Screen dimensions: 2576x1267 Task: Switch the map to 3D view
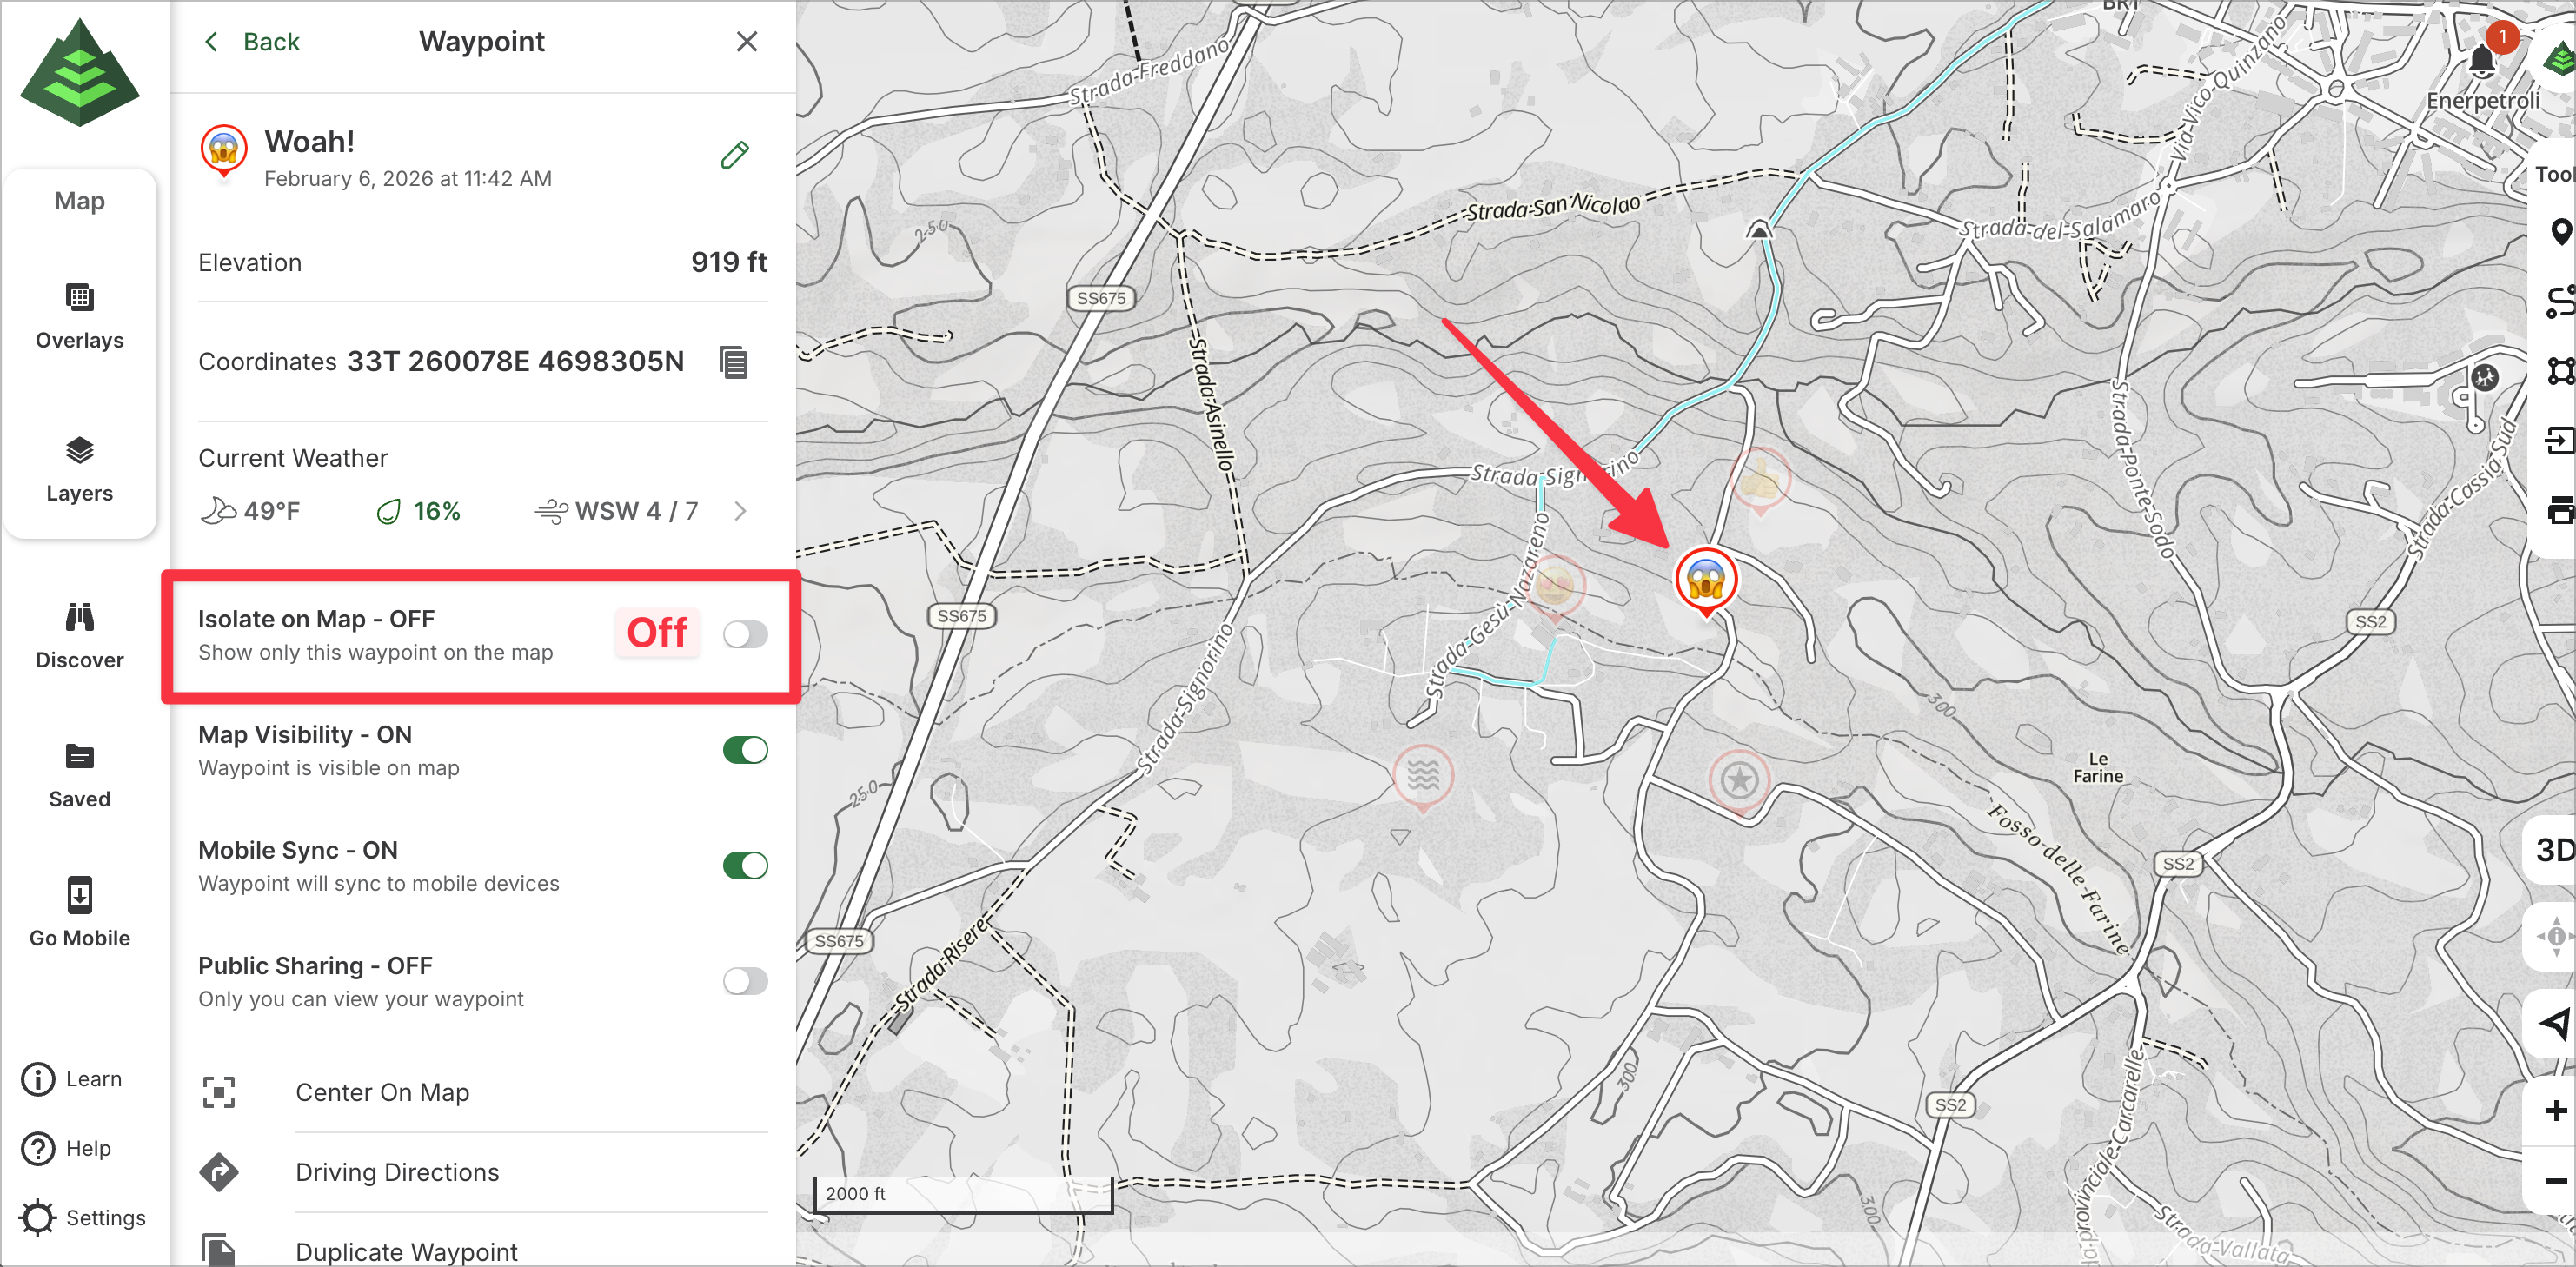tap(2553, 850)
